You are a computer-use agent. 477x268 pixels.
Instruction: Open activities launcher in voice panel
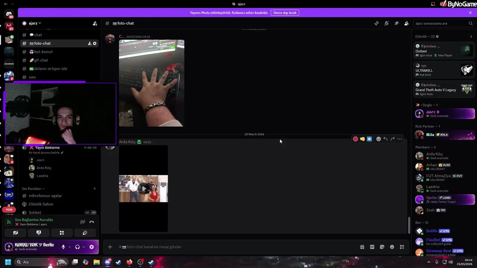pos(62,233)
